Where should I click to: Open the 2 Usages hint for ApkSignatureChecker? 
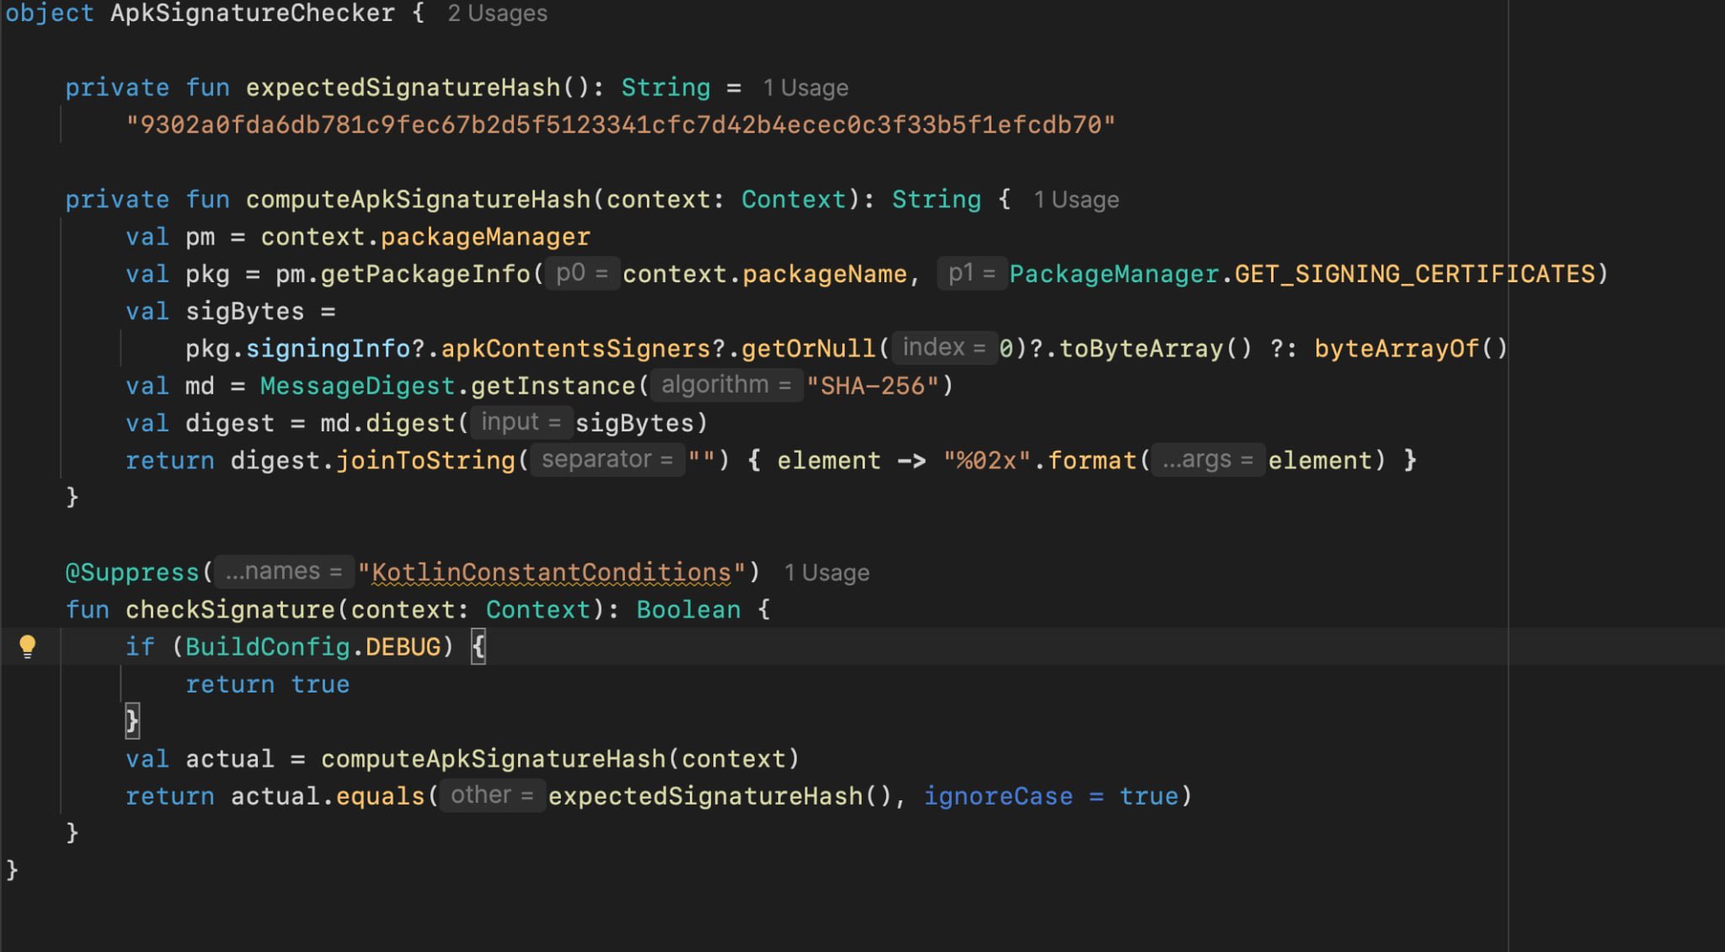point(497,13)
